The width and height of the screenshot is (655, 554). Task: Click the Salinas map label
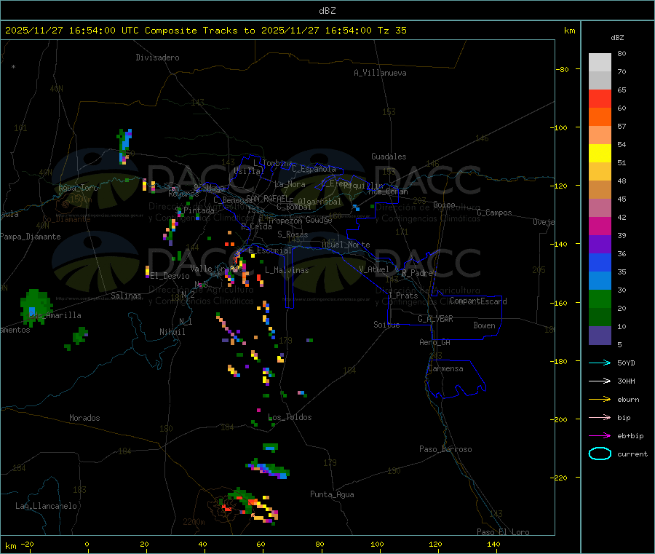point(126,296)
